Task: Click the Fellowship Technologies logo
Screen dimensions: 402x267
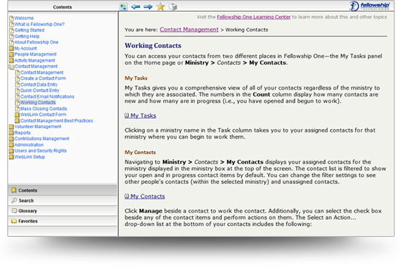Action: pos(370,6)
